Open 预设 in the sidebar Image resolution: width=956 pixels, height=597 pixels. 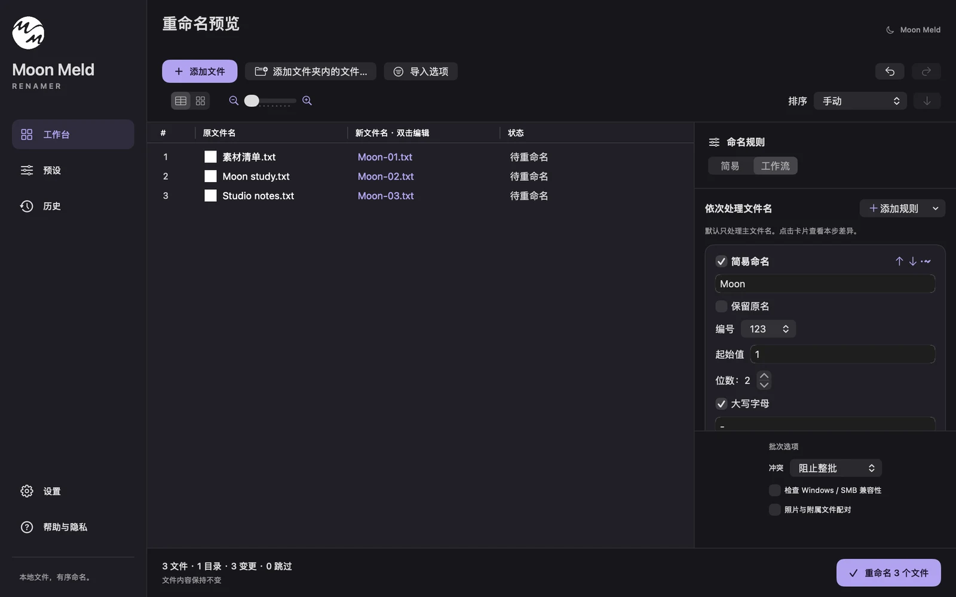73,170
